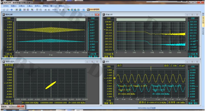The height and width of the screenshot is (111, 205).
Task: Open the 帮助(H) menu
Action: click(x=61, y=6)
